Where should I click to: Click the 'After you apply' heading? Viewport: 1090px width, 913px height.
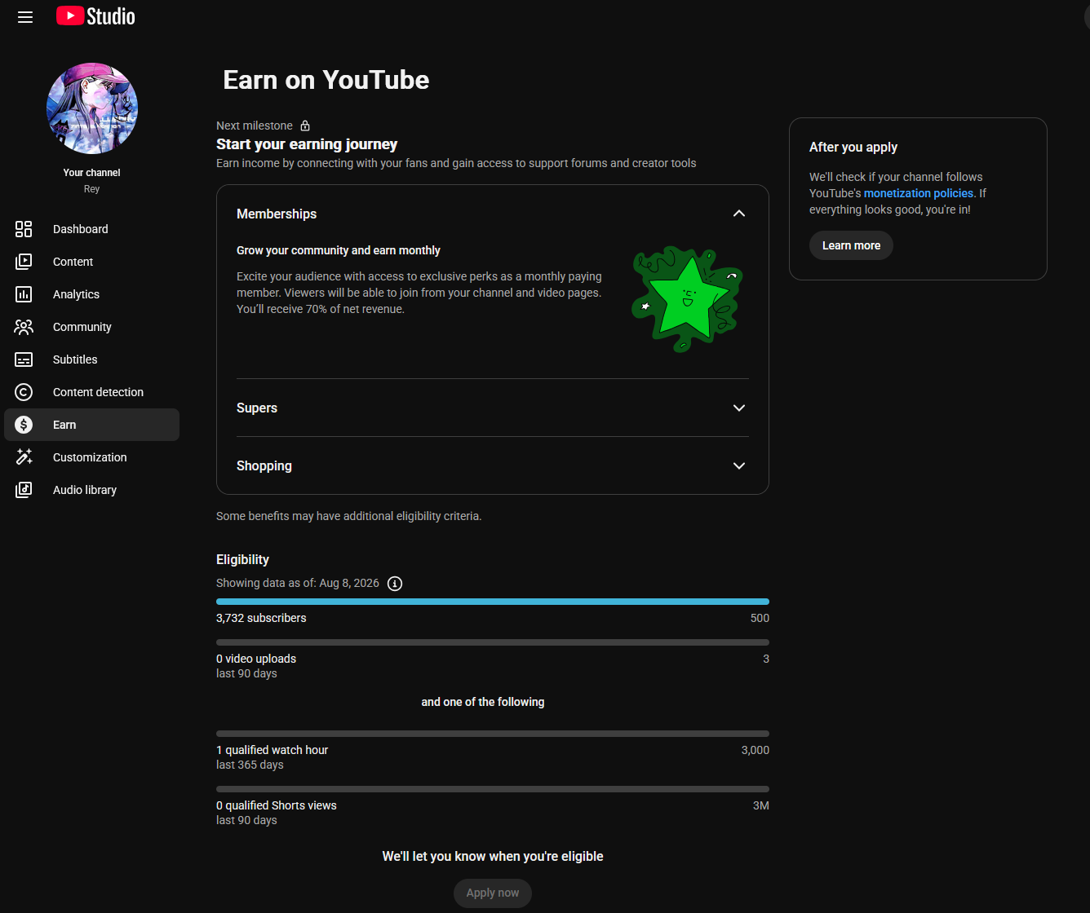tap(853, 147)
